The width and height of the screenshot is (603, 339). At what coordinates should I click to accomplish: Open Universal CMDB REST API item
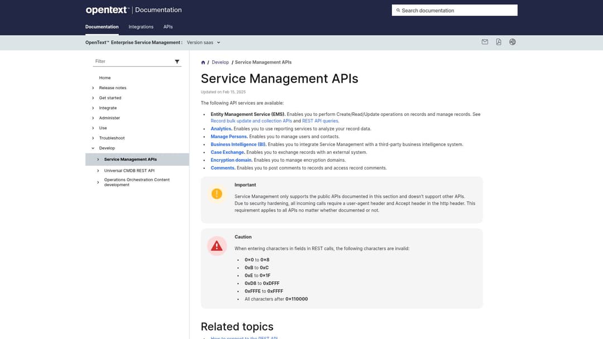[x=129, y=171]
